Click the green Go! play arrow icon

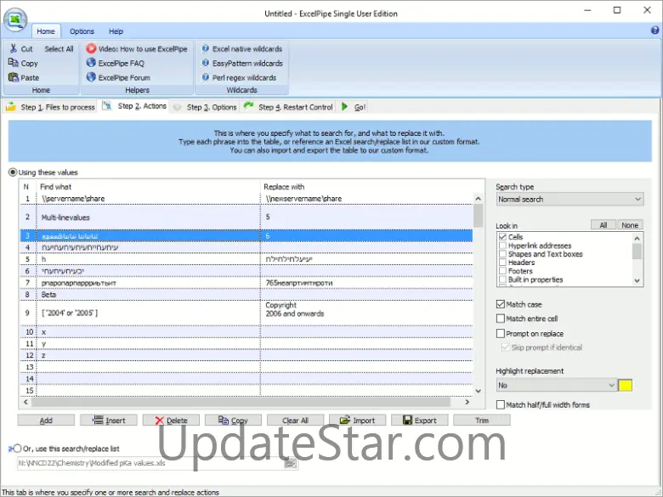344,106
